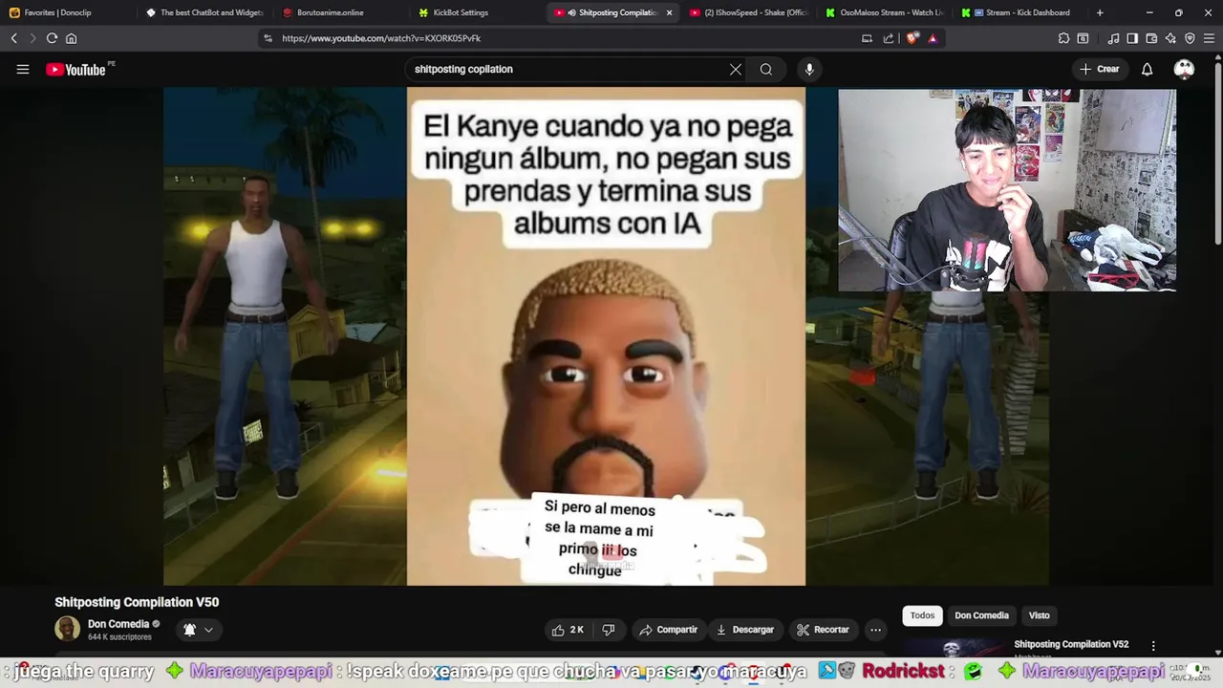This screenshot has height=688, width=1223.
Task: Open Brave Shields lion icon
Action: click(x=912, y=38)
